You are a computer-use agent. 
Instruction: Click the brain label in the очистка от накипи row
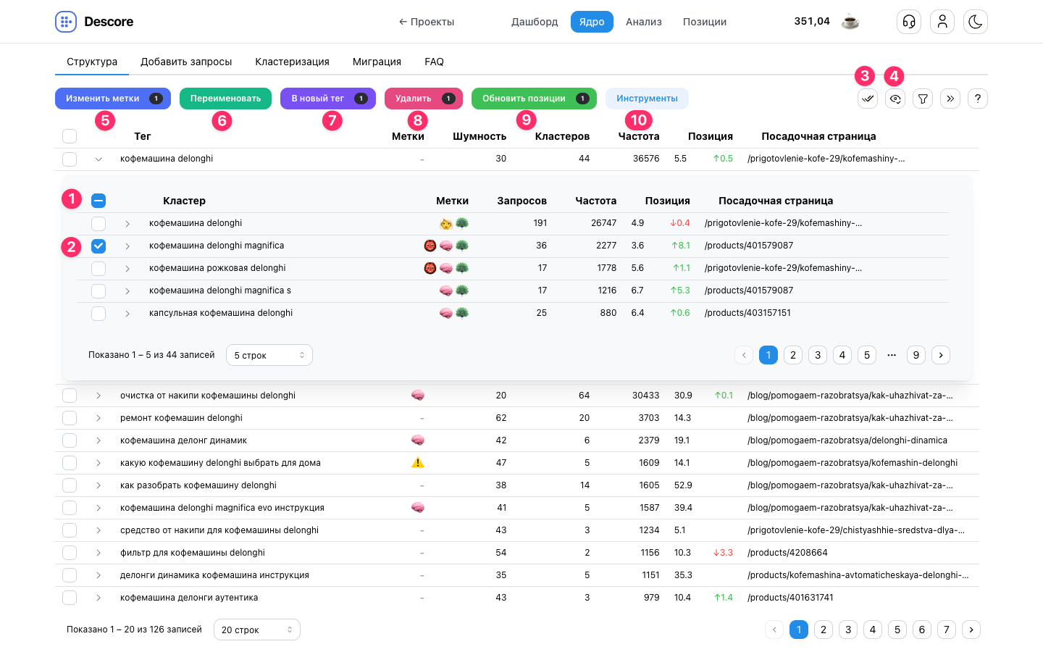418,396
